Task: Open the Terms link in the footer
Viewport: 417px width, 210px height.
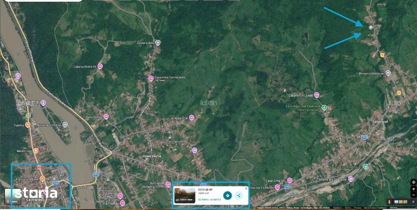Action: click(348, 208)
